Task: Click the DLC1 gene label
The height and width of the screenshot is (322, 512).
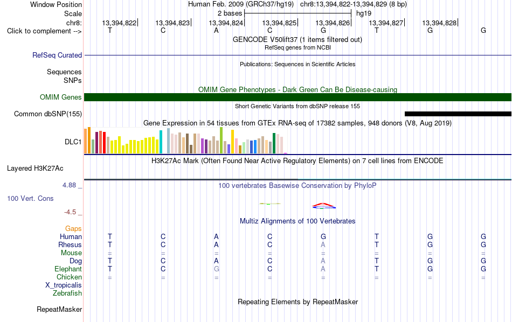Action: (73, 142)
